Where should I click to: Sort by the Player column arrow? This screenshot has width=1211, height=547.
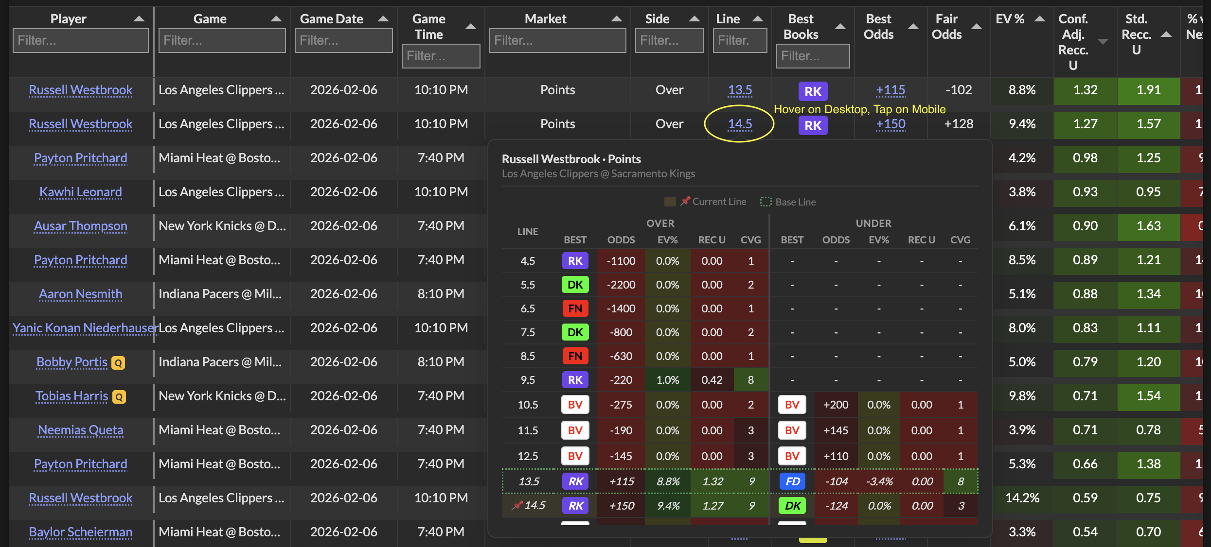point(139,19)
